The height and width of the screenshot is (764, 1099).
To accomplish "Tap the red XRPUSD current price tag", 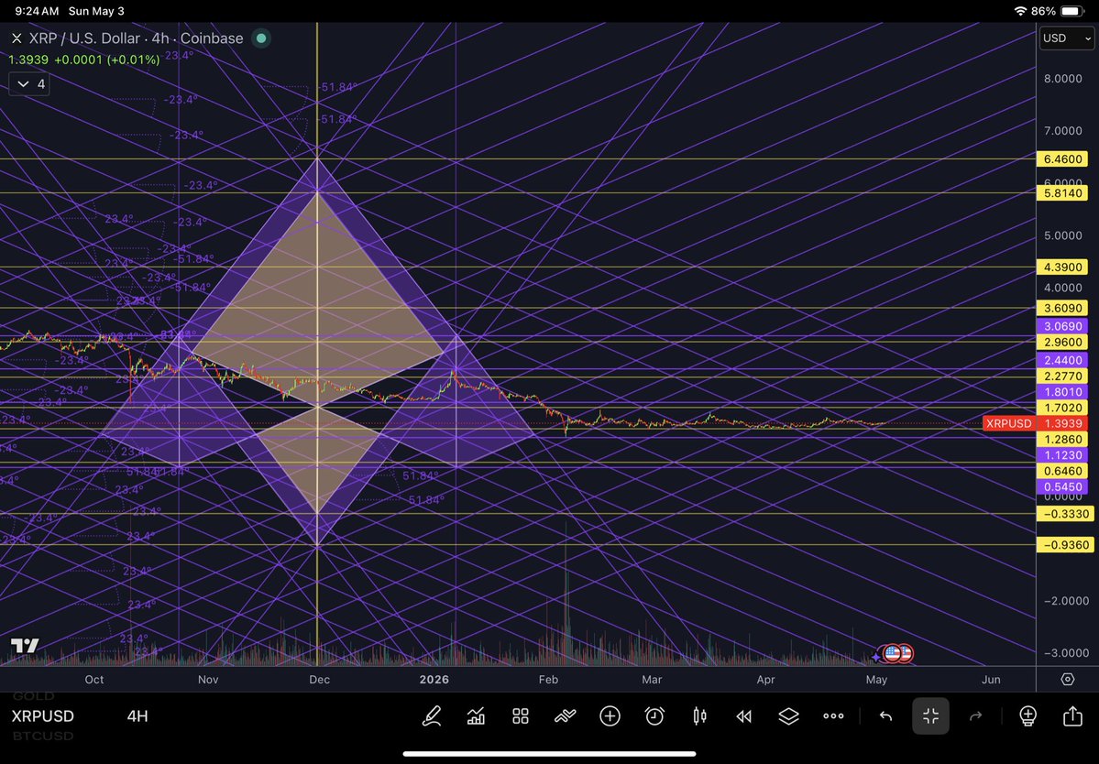I will pyautogui.click(x=1035, y=423).
